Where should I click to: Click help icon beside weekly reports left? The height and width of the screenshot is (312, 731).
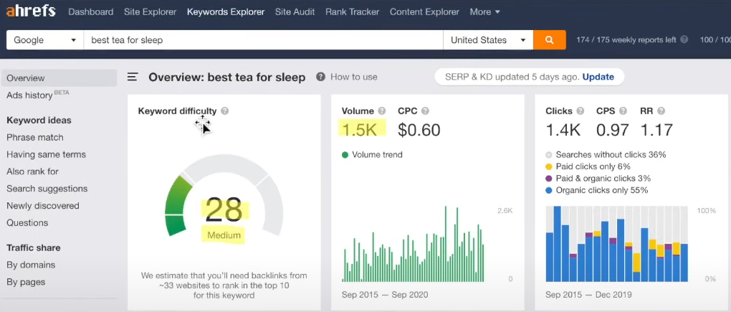coord(684,39)
